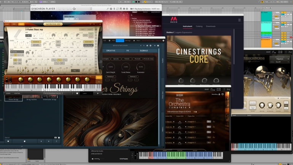
Task: Open the Polyphonic dropdown in Session Horns
Action: pyautogui.click(x=280, y=59)
